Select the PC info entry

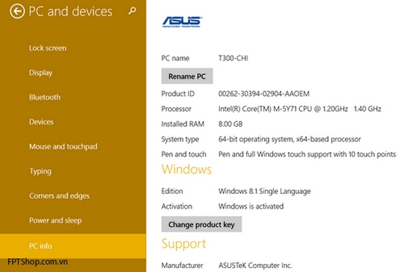point(73,246)
